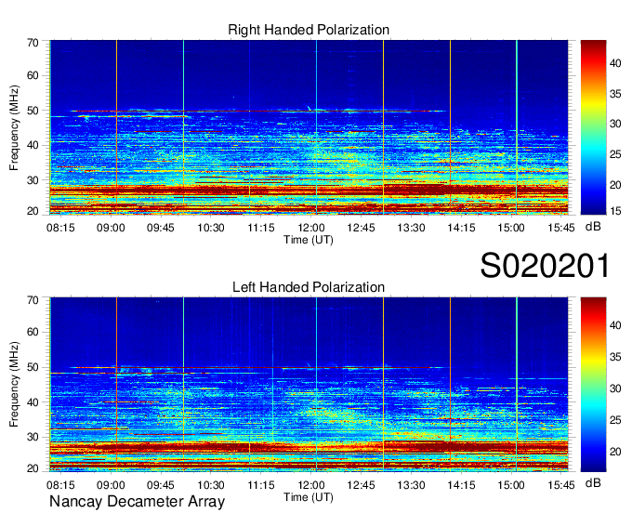Click the 60 MHz tick label of Right Handed plot
The width and height of the screenshot is (632, 513).
point(33,76)
